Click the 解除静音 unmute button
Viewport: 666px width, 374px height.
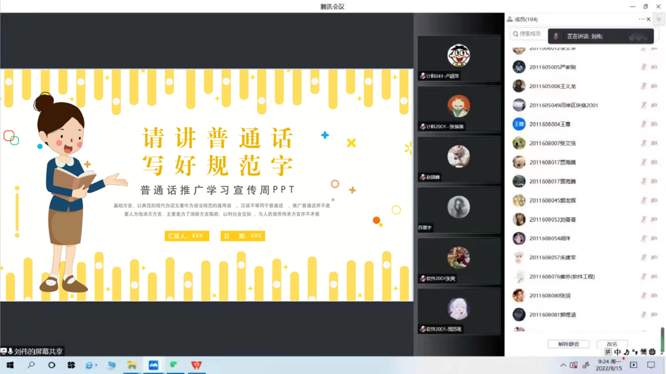point(568,344)
